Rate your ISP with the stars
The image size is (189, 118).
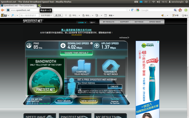[32, 103]
